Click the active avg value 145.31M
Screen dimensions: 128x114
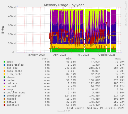pyautogui.click(x=95, y=102)
